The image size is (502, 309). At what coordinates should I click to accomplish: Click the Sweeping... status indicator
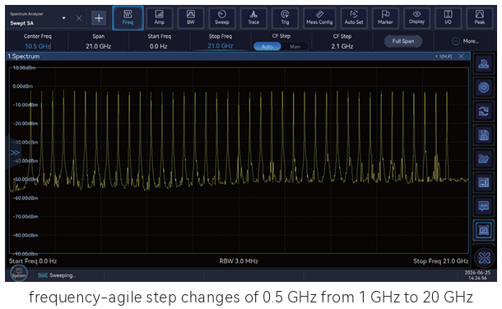[x=57, y=275]
